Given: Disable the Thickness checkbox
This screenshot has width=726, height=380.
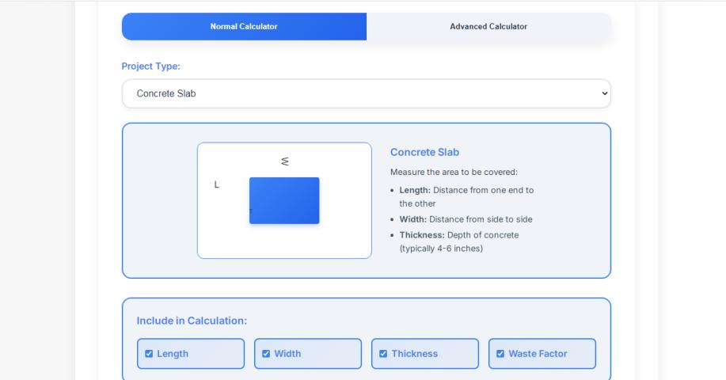Looking at the screenshot, I should point(383,354).
